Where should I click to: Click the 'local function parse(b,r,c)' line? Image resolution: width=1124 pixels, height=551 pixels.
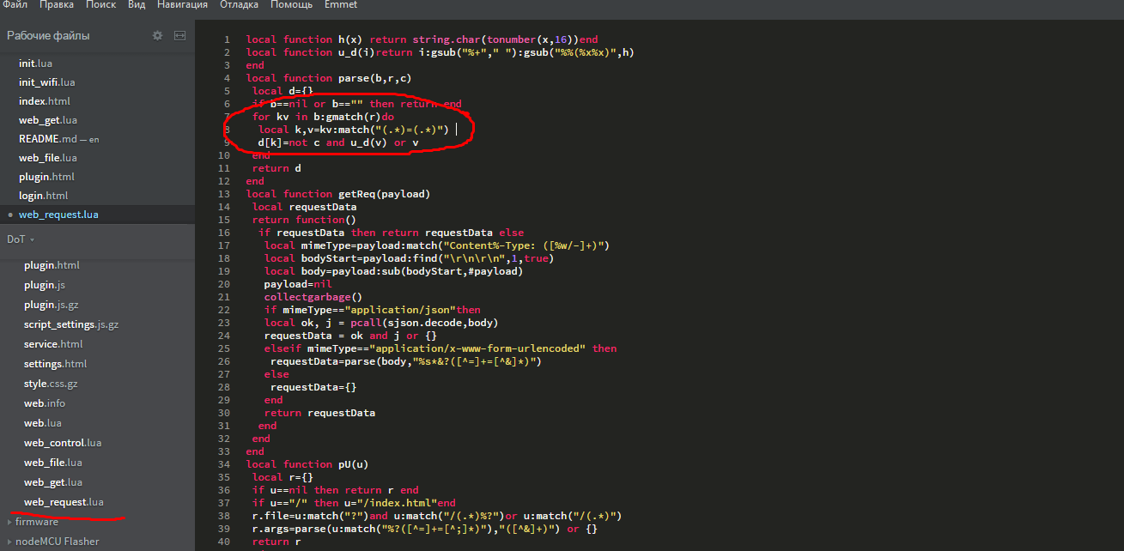tap(329, 78)
